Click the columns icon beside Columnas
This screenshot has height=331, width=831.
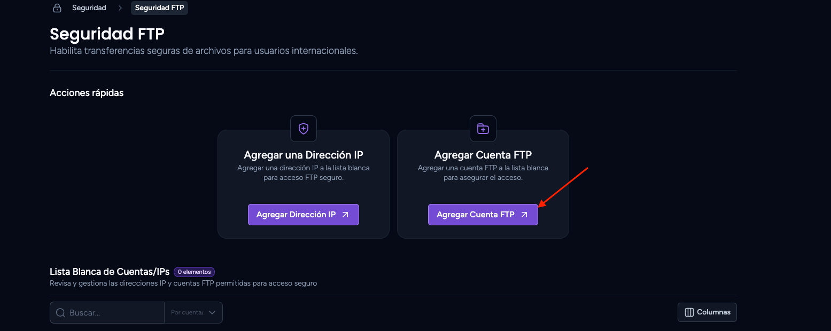pyautogui.click(x=689, y=312)
